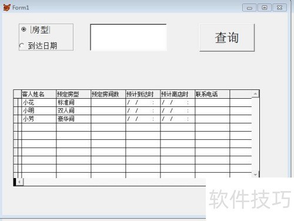Click 预定房间数 cell in 小明 row
Image resolution: width=294 pixels, height=221 pixels.
tap(108, 110)
